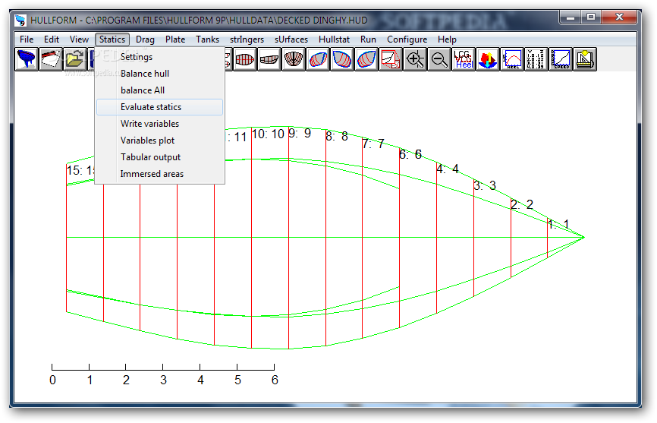
Task: Click the drag versus speed plot icon
Action: 560,59
